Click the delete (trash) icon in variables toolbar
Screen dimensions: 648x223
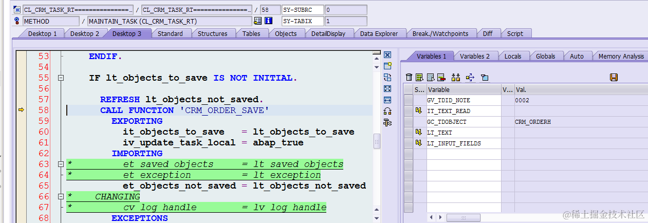pos(409,77)
